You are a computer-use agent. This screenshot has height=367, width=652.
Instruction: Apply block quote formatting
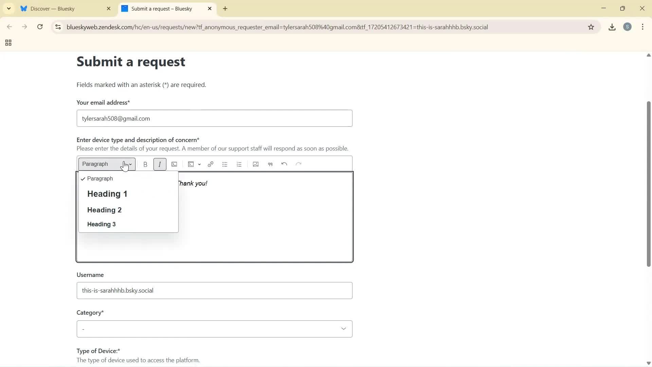pyautogui.click(x=270, y=164)
